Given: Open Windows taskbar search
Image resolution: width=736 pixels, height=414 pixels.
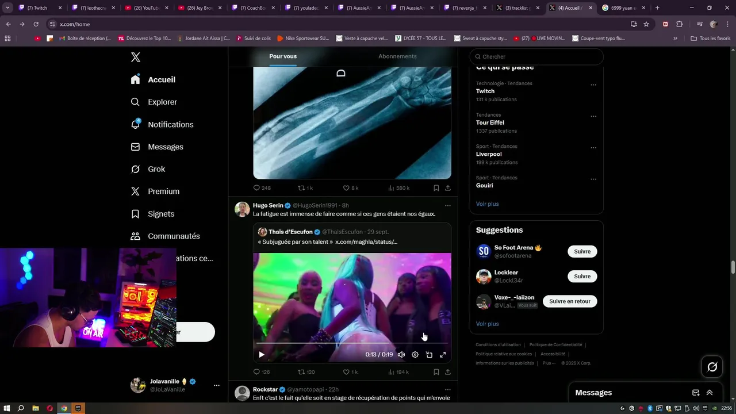Looking at the screenshot, I should coord(21,408).
